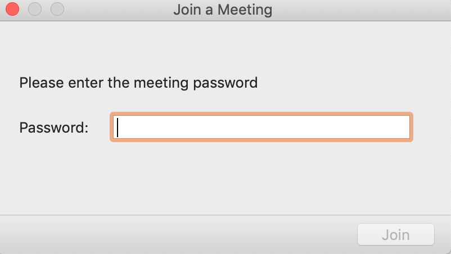Screen dimensions: 451x254
Task: Click empty title bar right of the title
Action: 360,10
